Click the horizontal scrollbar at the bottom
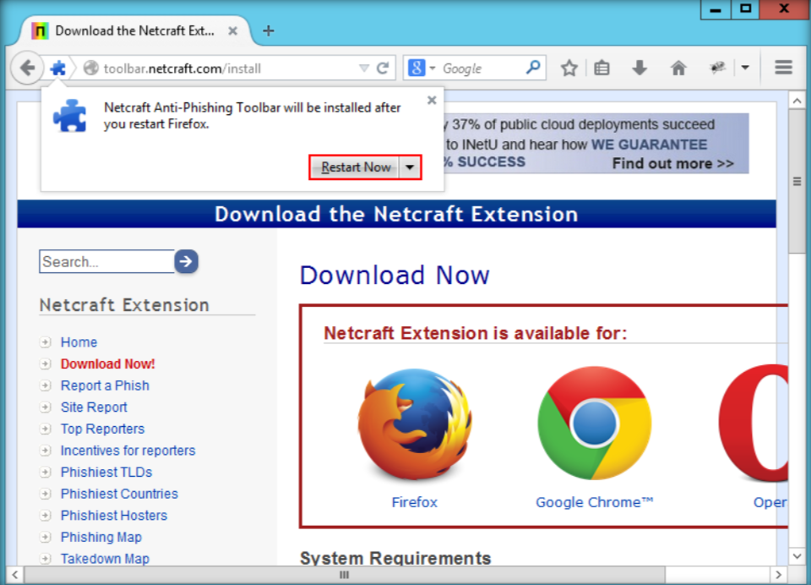 coord(343,575)
